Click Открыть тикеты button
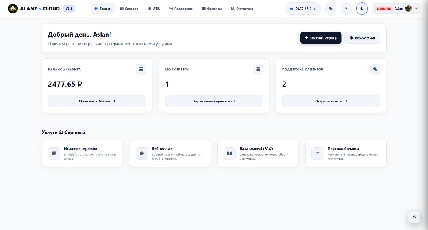 (331, 101)
